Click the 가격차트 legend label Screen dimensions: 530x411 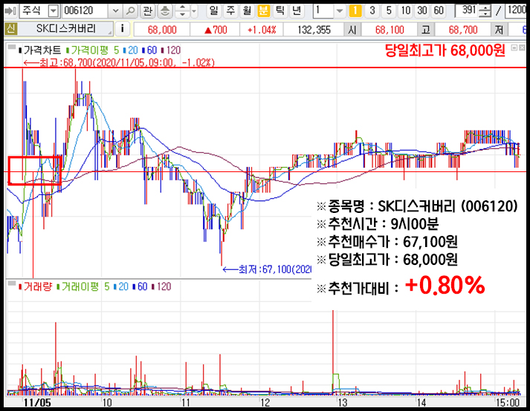click(40, 50)
